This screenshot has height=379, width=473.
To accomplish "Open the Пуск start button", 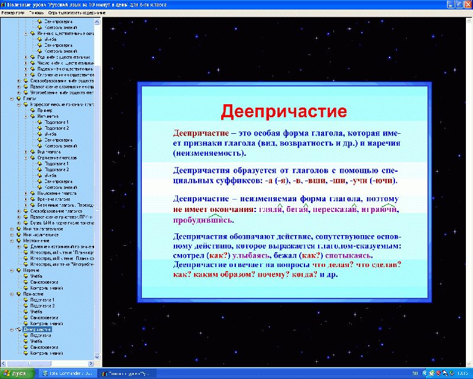I will pyautogui.click(x=17, y=374).
